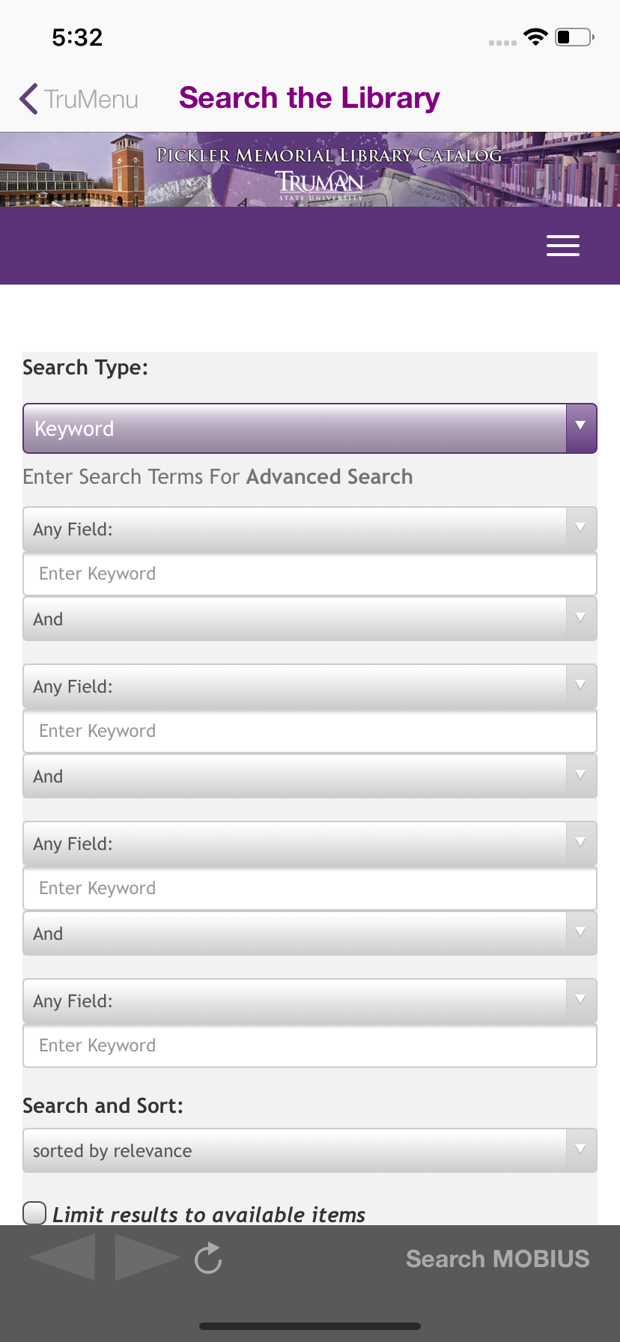The height and width of the screenshot is (1342, 620).
Task: Click the fourth Enter Keyword field
Action: tap(310, 1045)
